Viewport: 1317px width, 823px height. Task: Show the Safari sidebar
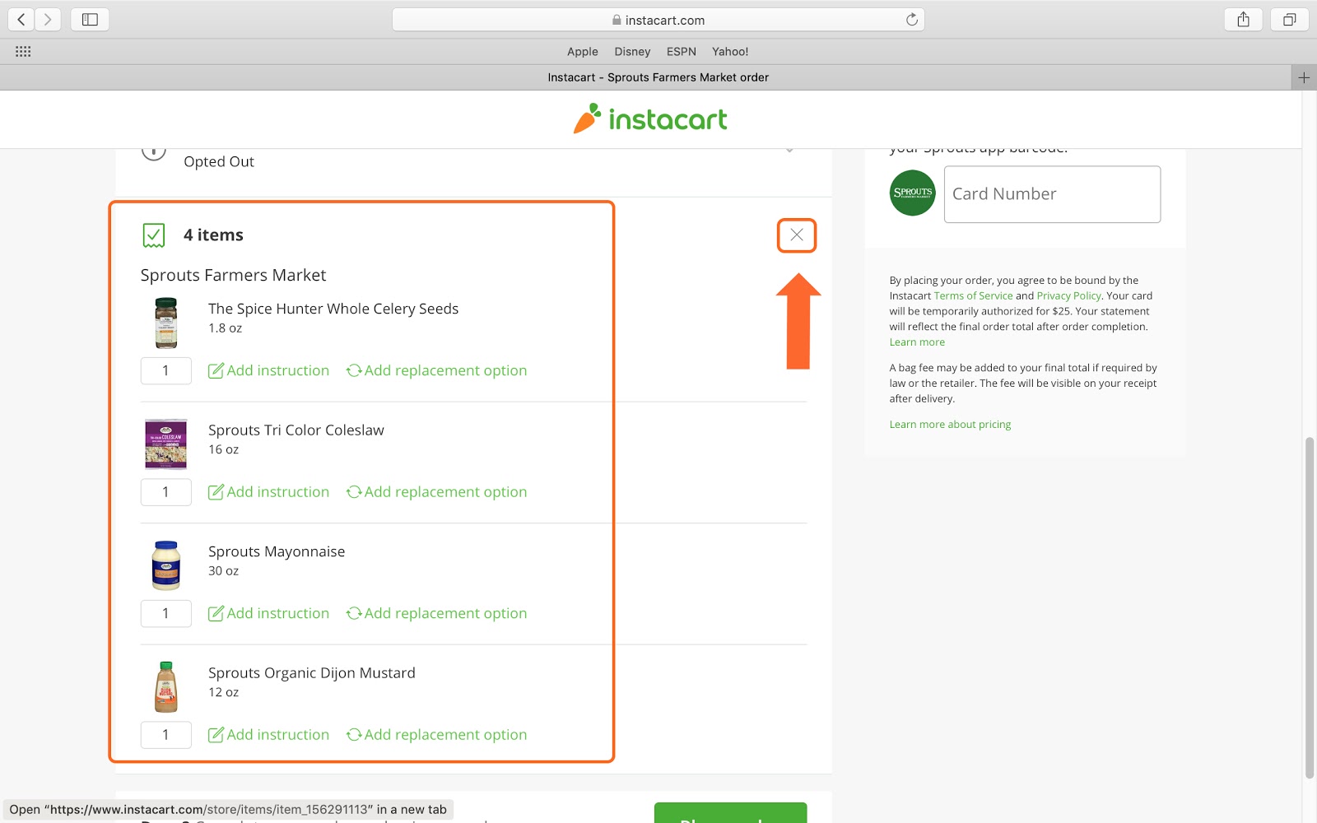(90, 19)
